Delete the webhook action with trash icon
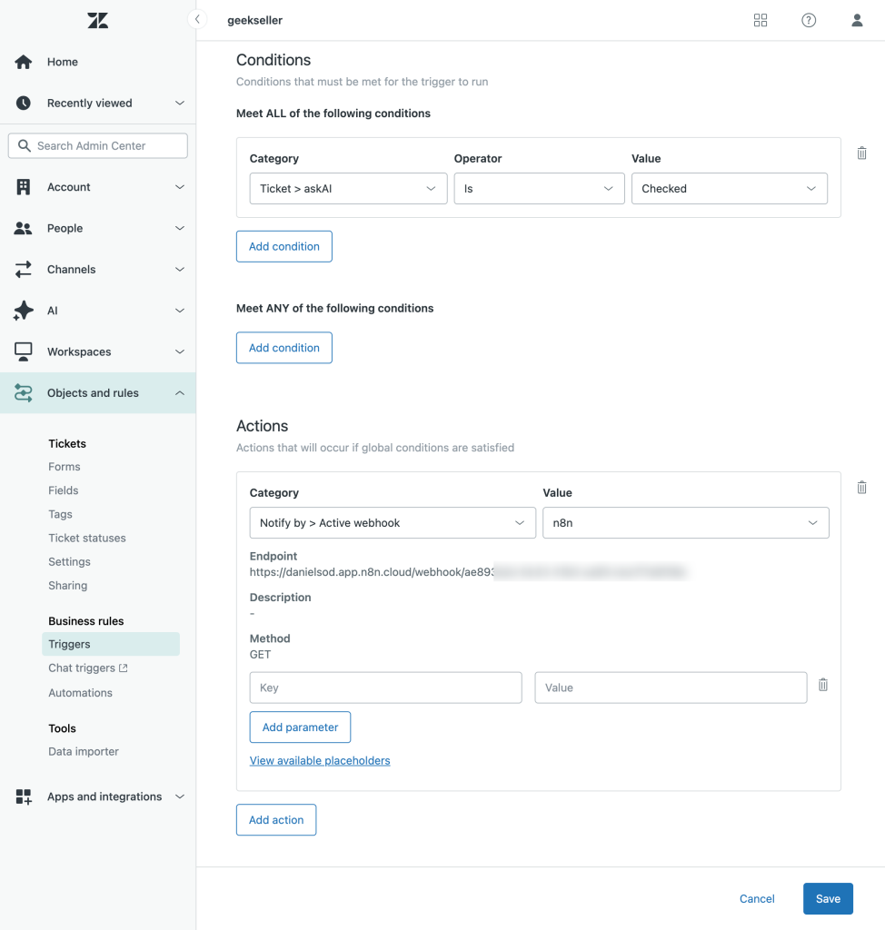 tap(861, 488)
